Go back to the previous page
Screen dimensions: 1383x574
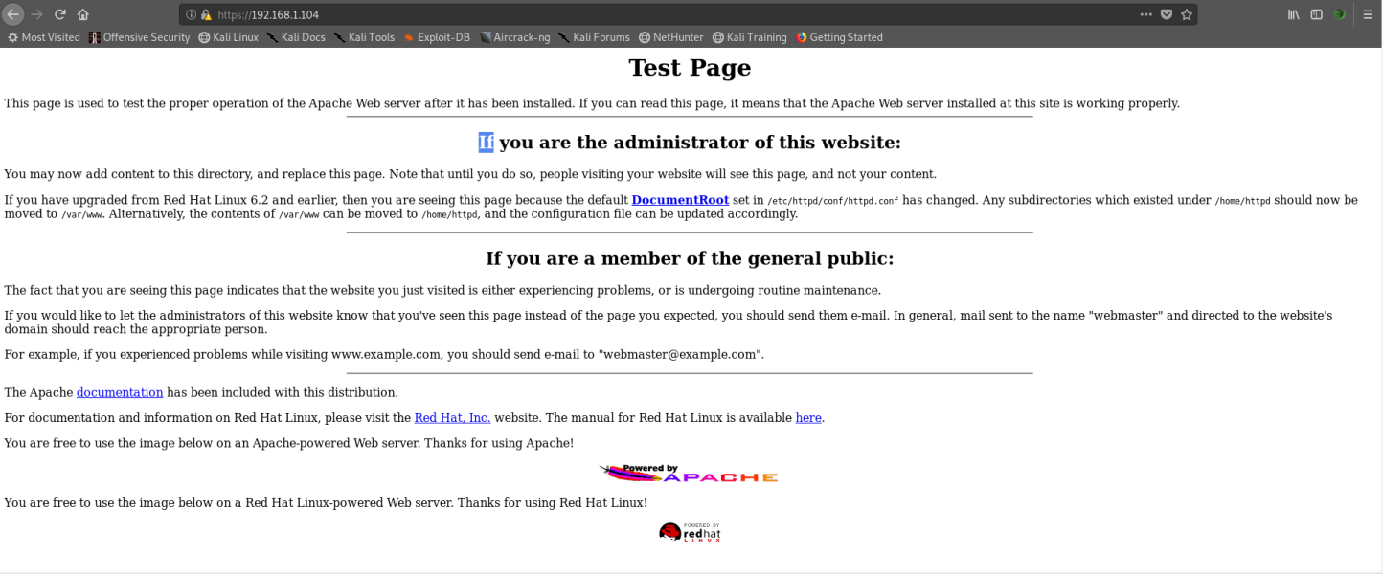click(13, 14)
